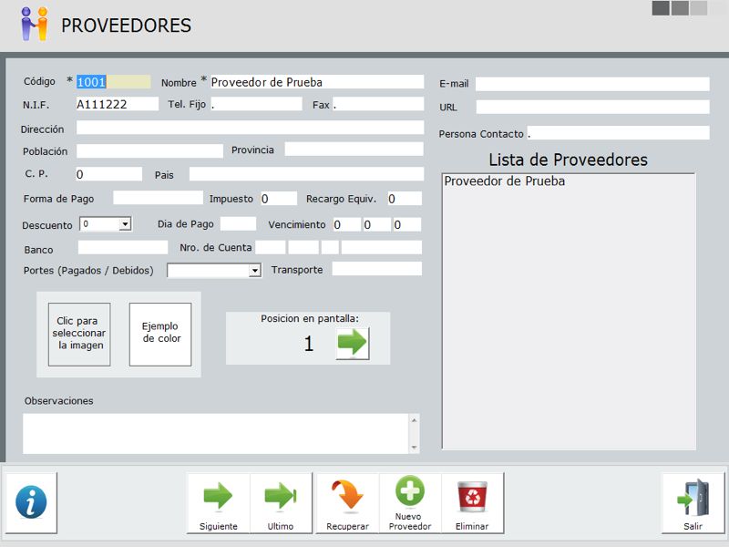Click the Banco input field
The width and height of the screenshot is (729, 547).
point(123,247)
